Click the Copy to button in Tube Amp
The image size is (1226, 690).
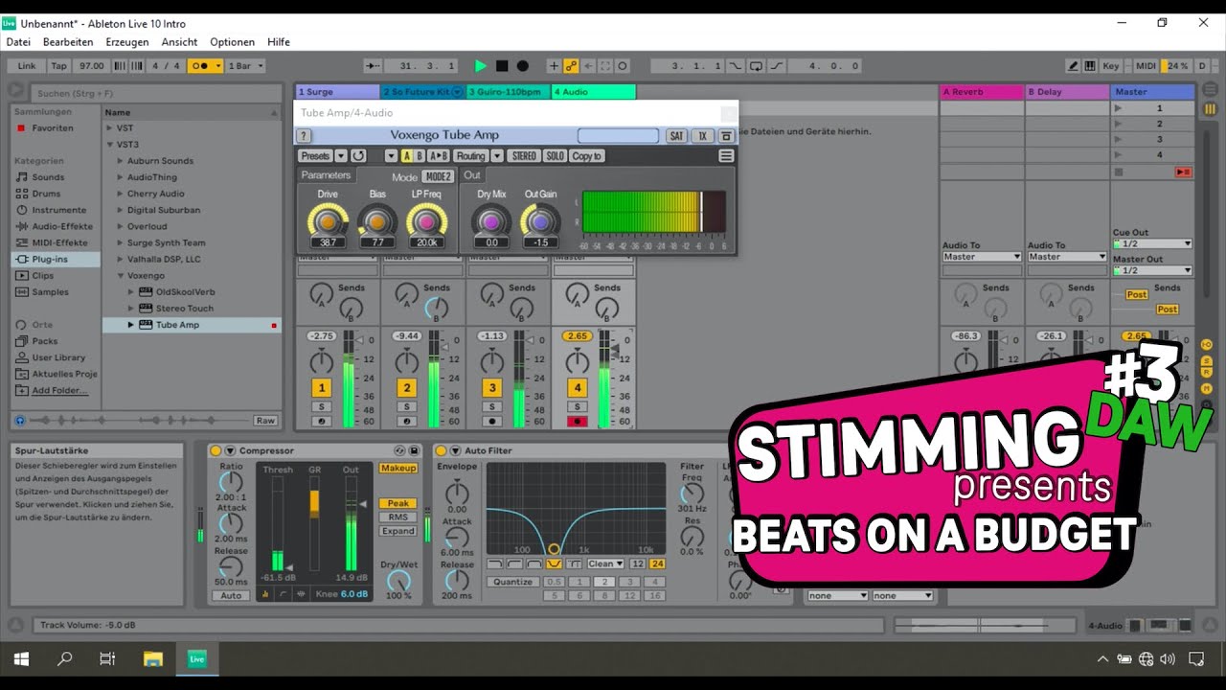coord(586,155)
